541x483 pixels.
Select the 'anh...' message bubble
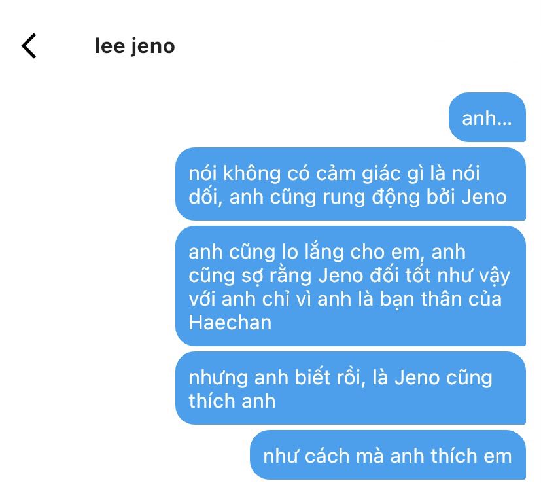pyautogui.click(x=487, y=117)
